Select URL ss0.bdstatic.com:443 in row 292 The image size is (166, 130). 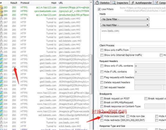coord(70,41)
